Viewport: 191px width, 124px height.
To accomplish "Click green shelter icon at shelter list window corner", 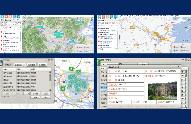I will coord(98,62).
